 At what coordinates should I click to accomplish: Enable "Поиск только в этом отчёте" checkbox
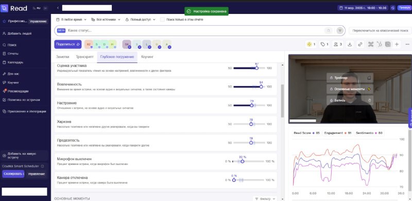coord(162,20)
